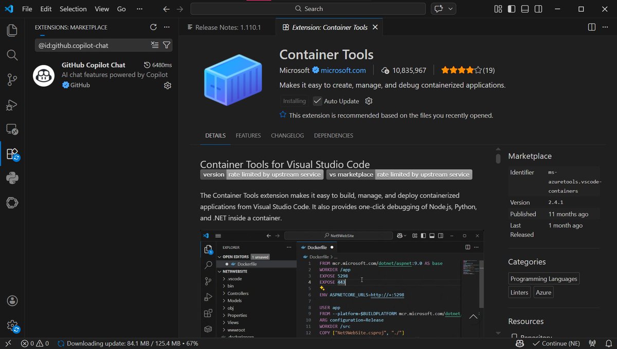The height and width of the screenshot is (349, 617).
Task: Select the Extensions view icon
Action: coord(12,154)
